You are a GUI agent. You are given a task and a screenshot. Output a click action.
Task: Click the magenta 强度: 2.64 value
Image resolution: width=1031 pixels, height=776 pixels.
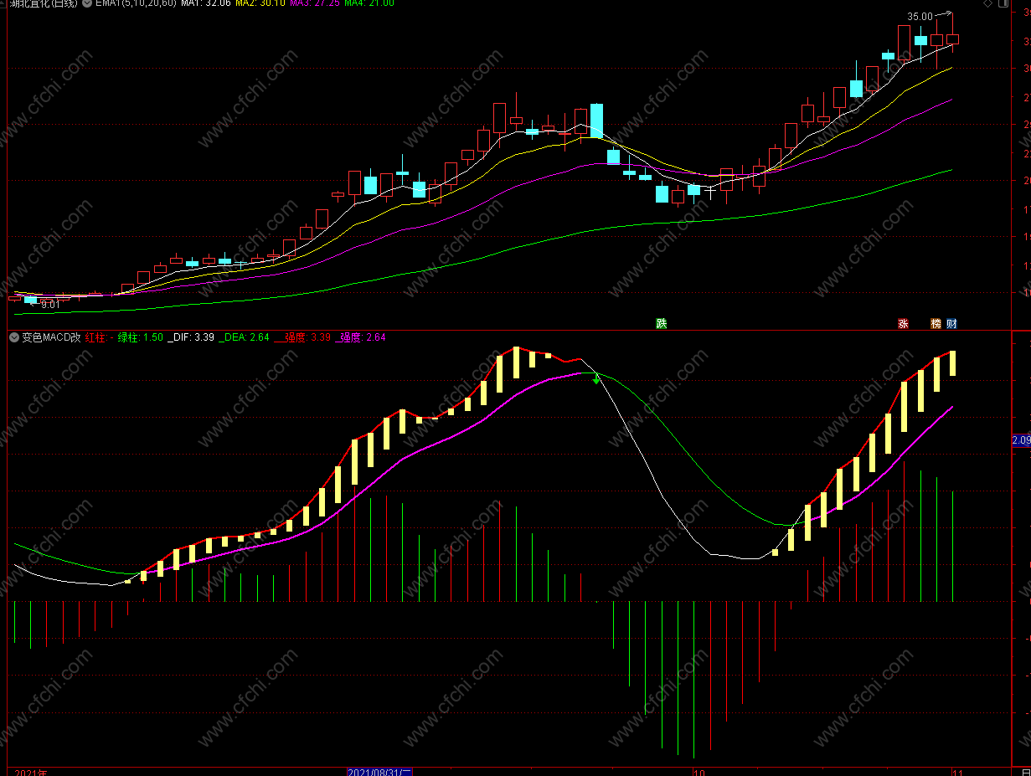point(361,337)
